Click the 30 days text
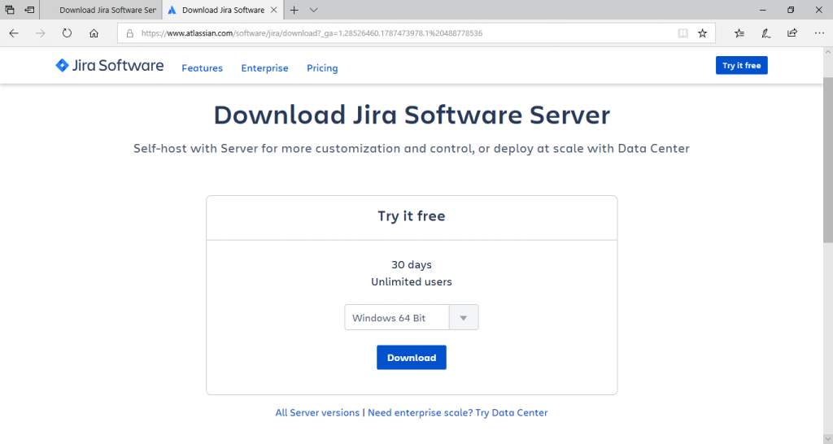 (411, 264)
